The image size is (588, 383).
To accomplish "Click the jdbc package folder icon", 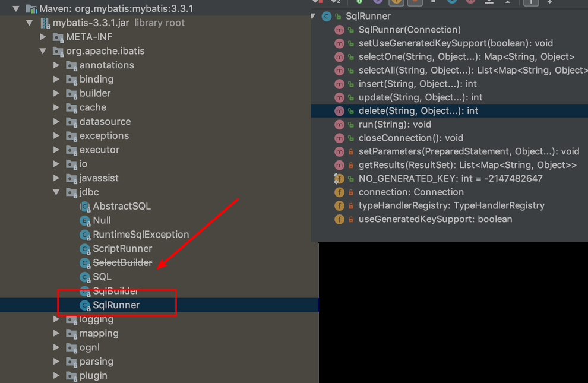I will point(71,192).
